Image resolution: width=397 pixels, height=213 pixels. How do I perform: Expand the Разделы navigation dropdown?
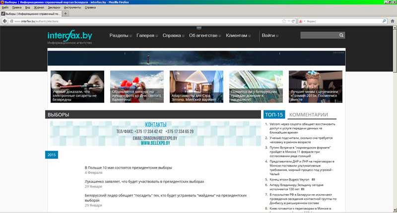pos(120,36)
